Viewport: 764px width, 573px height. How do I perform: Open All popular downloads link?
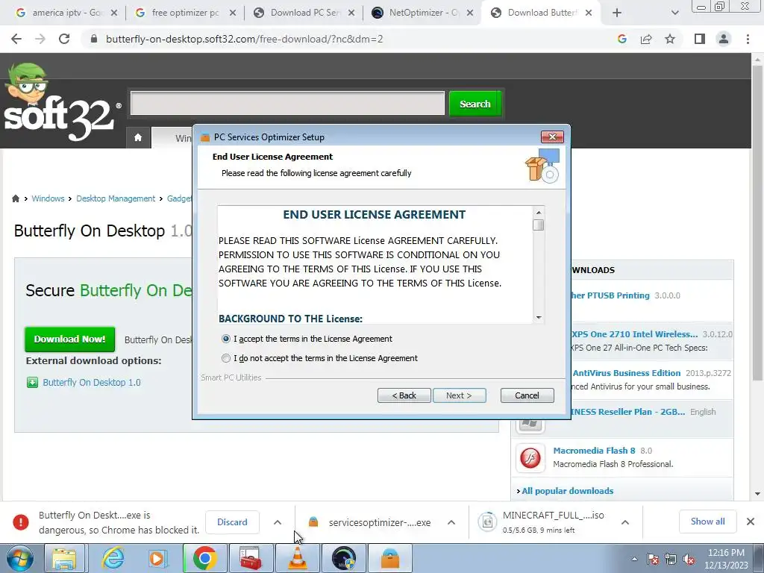[567, 491]
